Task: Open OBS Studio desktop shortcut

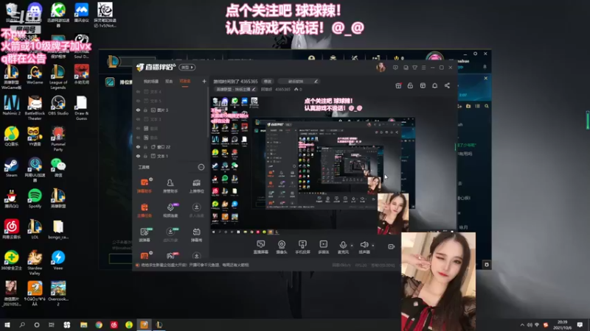Action: tap(58, 105)
